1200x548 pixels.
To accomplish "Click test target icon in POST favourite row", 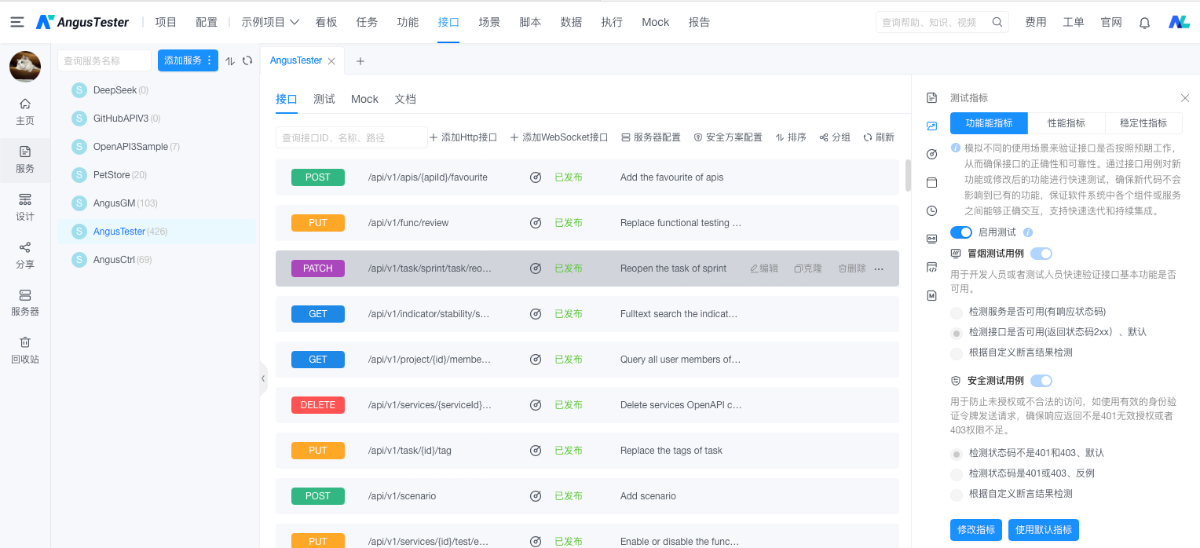I will [x=536, y=177].
